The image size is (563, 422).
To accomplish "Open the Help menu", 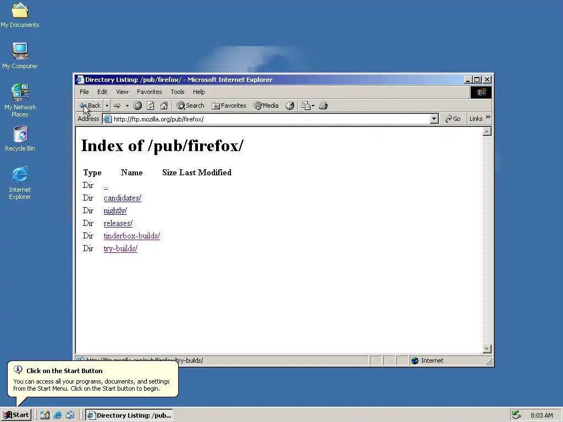I will pos(198,92).
